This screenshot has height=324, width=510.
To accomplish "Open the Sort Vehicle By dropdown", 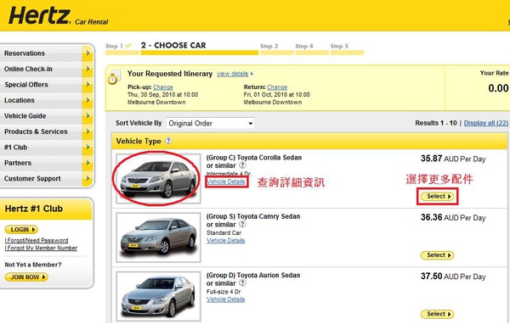I will [x=211, y=123].
